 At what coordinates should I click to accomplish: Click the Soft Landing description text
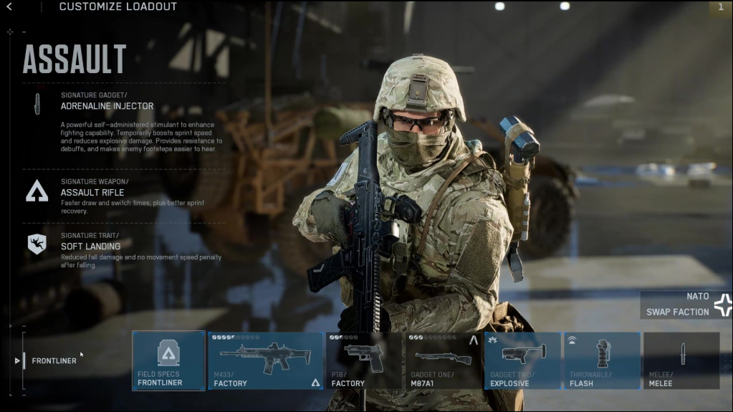pyautogui.click(x=141, y=261)
